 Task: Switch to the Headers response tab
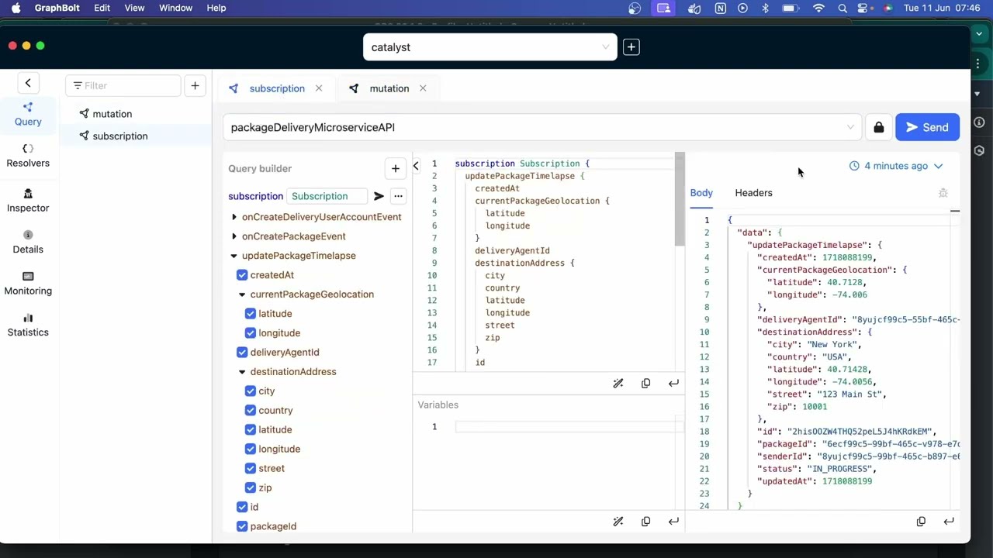[753, 193]
